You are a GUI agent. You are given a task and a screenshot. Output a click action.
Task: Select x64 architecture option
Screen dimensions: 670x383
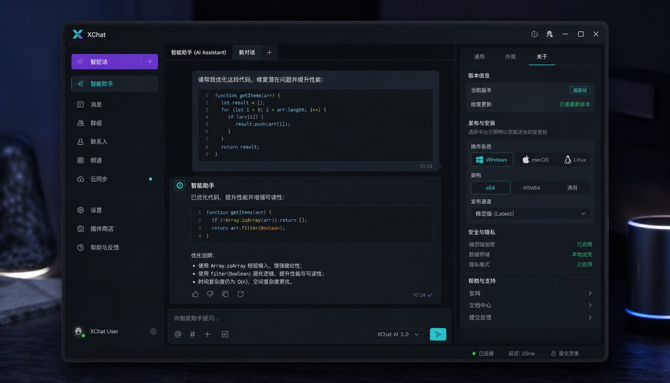[x=490, y=188]
